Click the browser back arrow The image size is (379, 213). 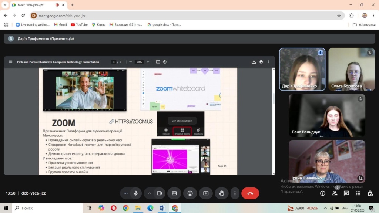(5, 16)
